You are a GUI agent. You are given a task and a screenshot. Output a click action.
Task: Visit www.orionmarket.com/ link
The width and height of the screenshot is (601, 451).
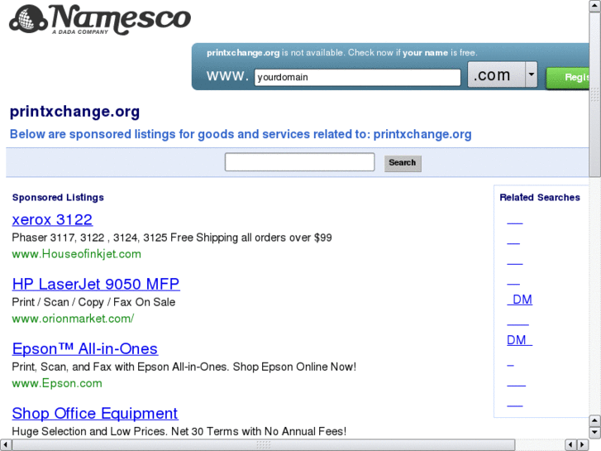73,319
